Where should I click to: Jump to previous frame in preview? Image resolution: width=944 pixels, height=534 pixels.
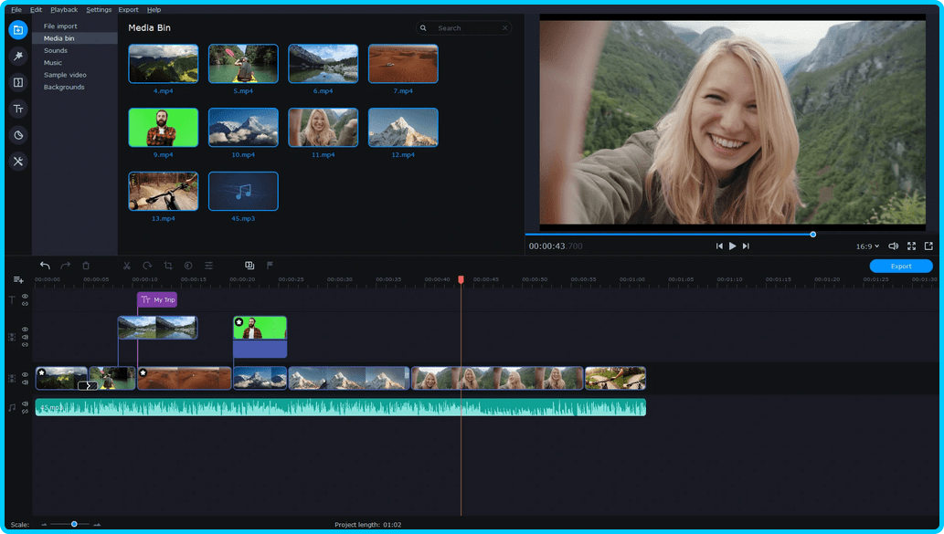(x=719, y=246)
